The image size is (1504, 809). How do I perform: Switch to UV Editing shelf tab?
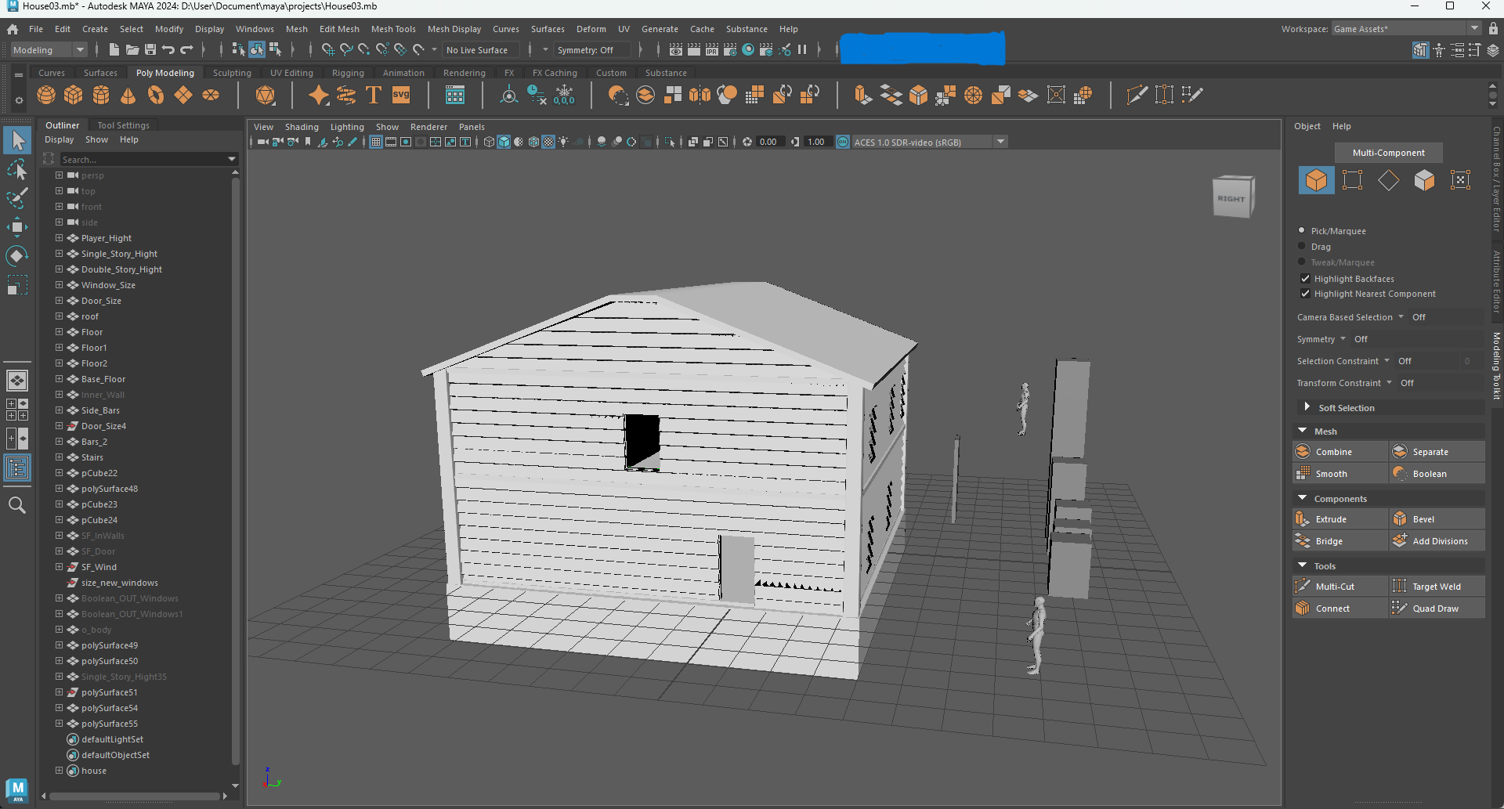click(x=291, y=73)
